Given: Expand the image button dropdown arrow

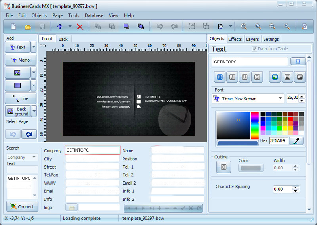Looking at the screenshot, I should [x=34, y=73].
